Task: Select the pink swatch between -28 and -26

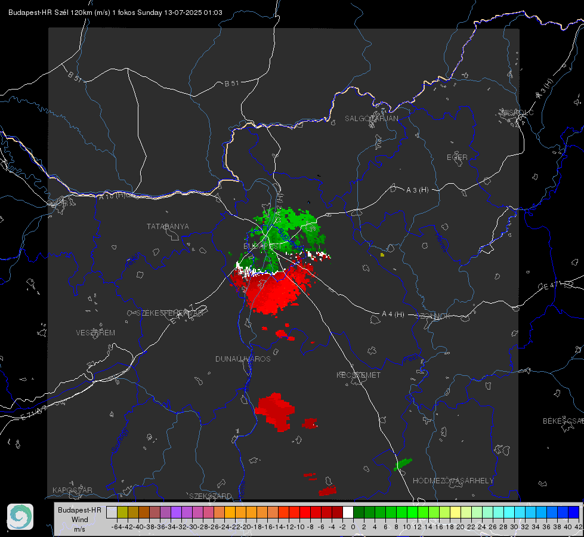Action: pyautogui.click(x=209, y=512)
